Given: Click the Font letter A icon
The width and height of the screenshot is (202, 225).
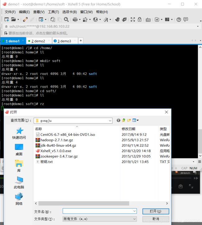Looking at the screenshot, I should click(106, 19).
